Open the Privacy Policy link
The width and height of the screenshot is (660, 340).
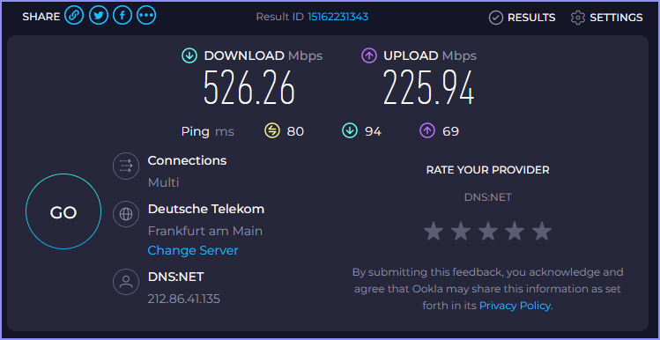515,306
